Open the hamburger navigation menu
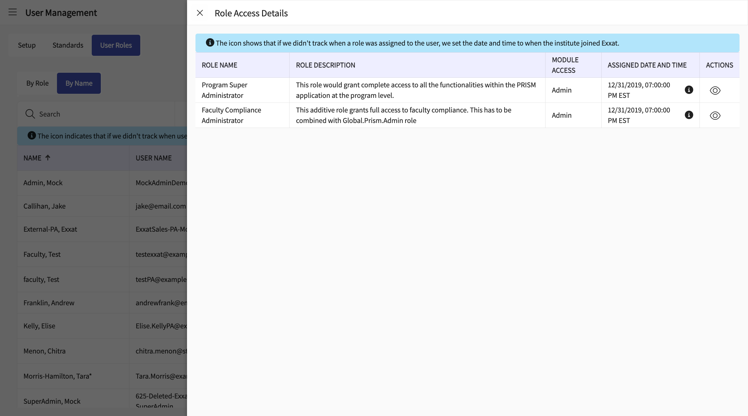748x416 pixels. pos(13,12)
